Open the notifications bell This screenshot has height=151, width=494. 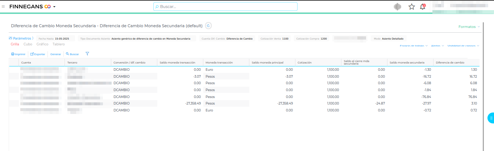click(x=422, y=7)
